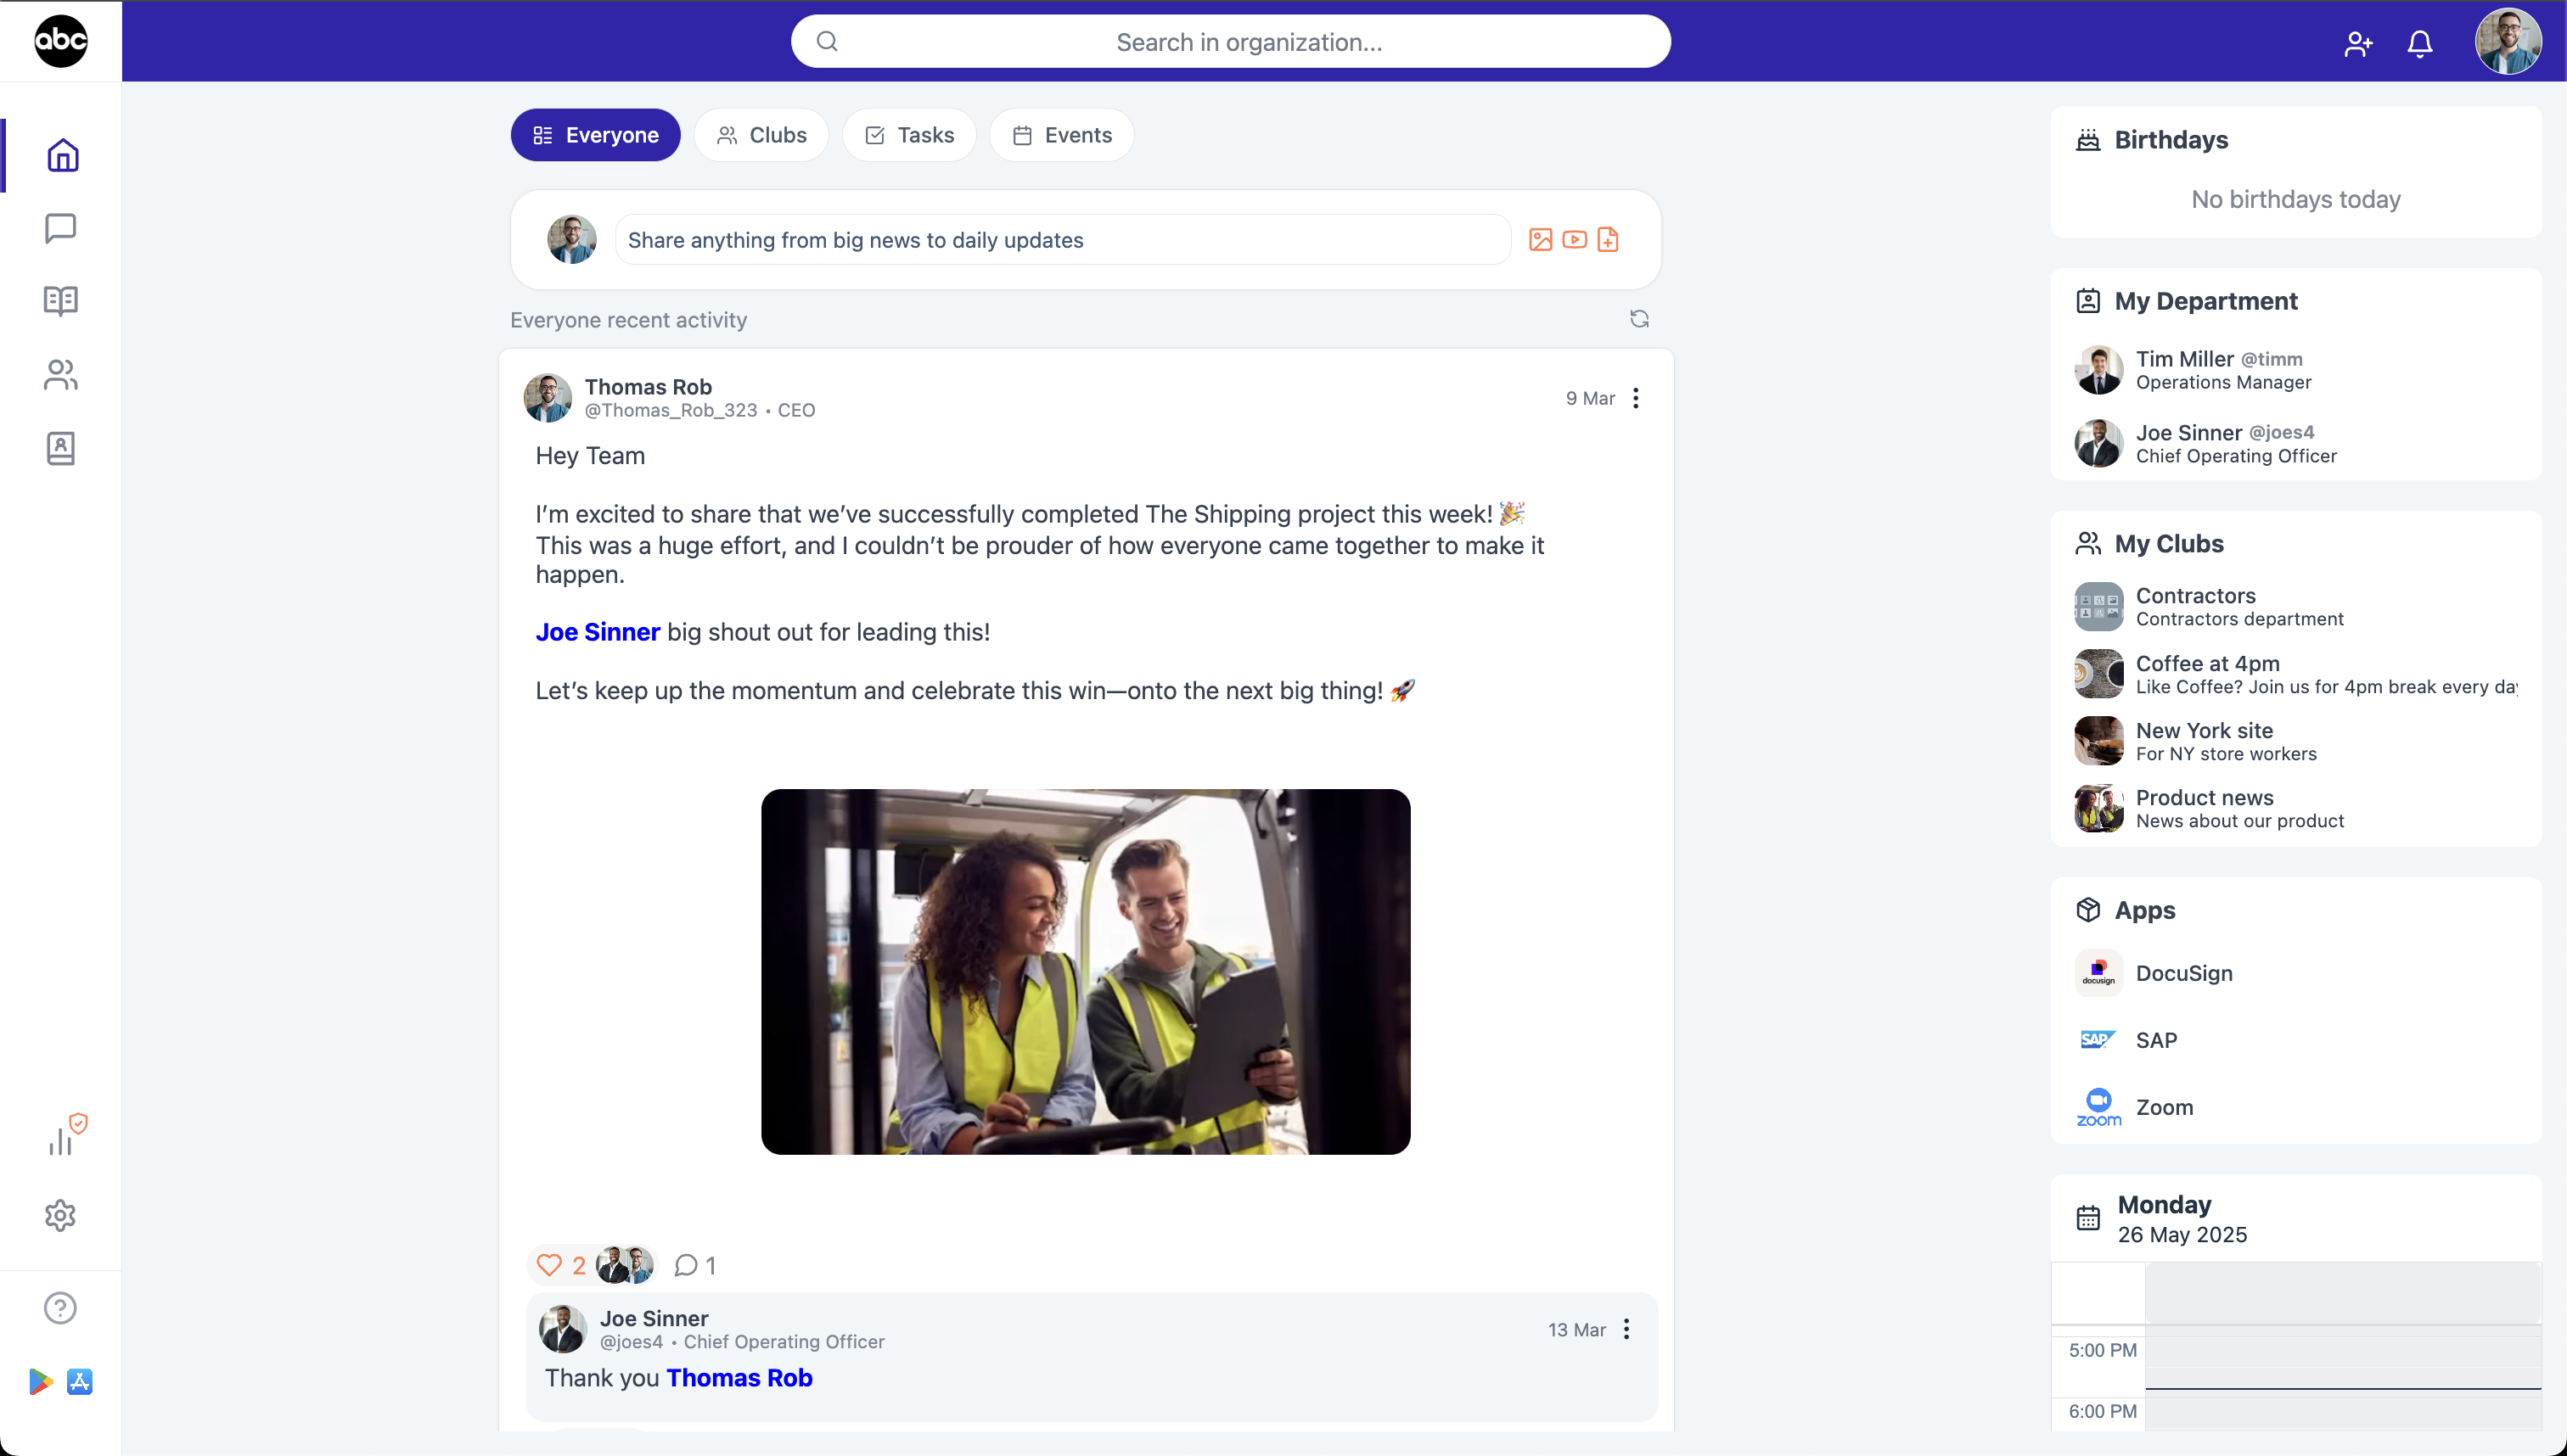Open the three-dot menu on Thomas Rob's post
The width and height of the screenshot is (2567, 1456).
[1636, 398]
